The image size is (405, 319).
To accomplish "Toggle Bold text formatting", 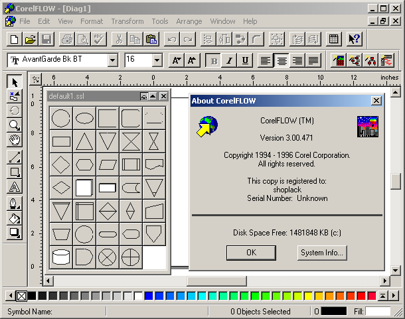I will click(214, 61).
